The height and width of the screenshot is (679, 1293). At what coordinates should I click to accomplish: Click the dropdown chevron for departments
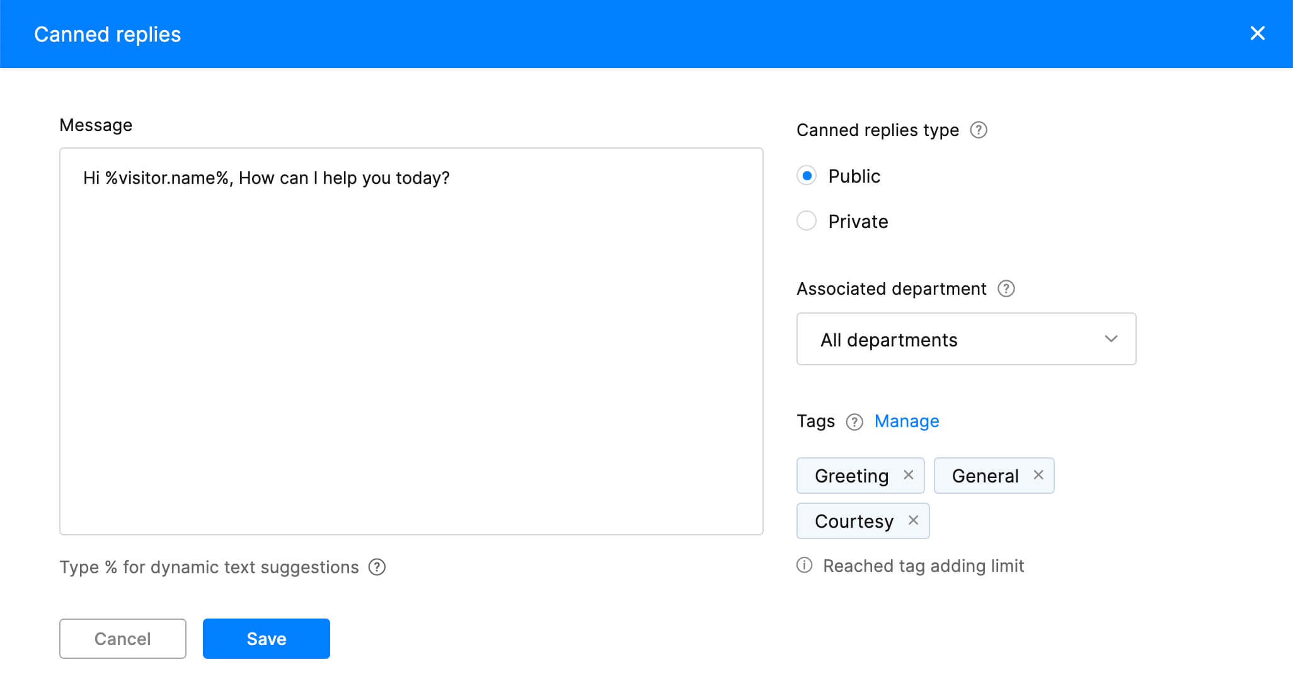coord(1111,339)
